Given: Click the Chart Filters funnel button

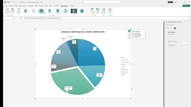Looking at the screenshot, I should (129, 38).
